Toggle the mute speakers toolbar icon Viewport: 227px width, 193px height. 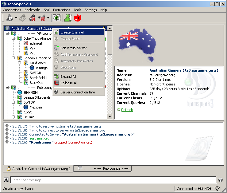(x=42, y=18)
